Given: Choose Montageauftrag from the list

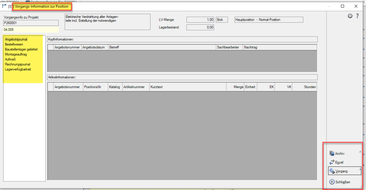Looking at the screenshot, I should [16, 54].
